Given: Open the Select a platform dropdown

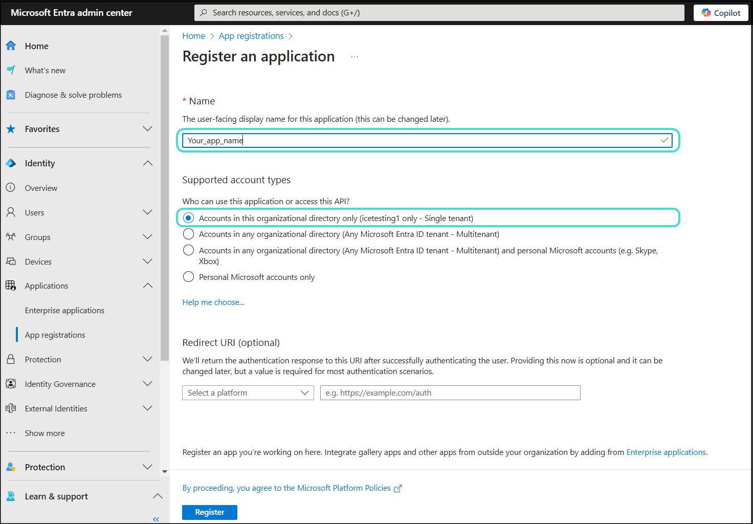Looking at the screenshot, I should click(248, 392).
